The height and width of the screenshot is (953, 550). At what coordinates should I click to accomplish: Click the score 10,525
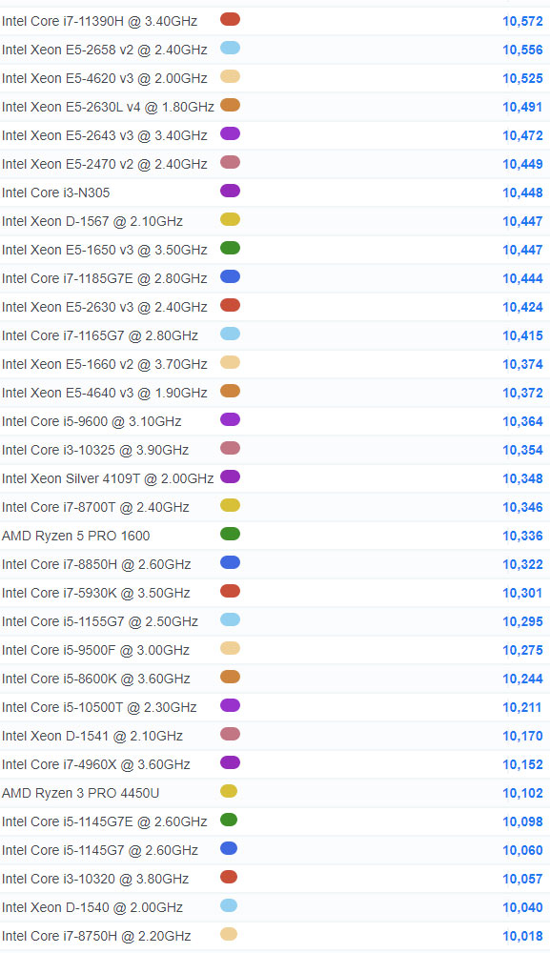[x=522, y=78]
